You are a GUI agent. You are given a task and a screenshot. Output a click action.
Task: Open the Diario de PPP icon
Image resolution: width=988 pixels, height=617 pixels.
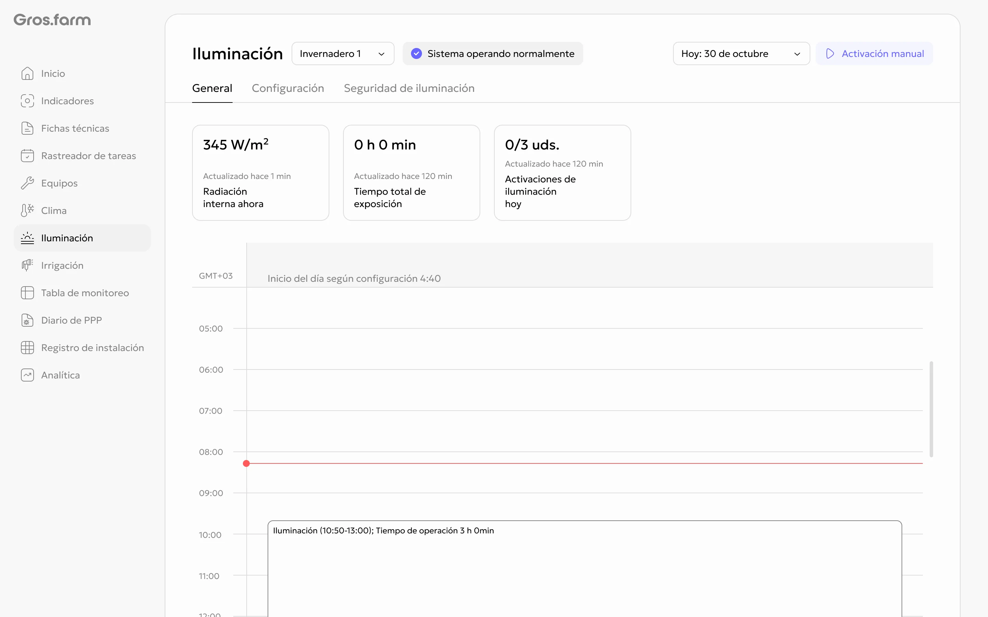pos(27,320)
